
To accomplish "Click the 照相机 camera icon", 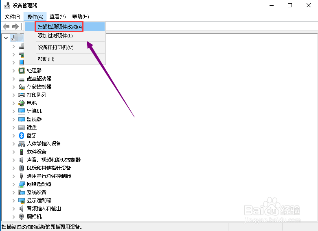I will [x=22, y=217].
